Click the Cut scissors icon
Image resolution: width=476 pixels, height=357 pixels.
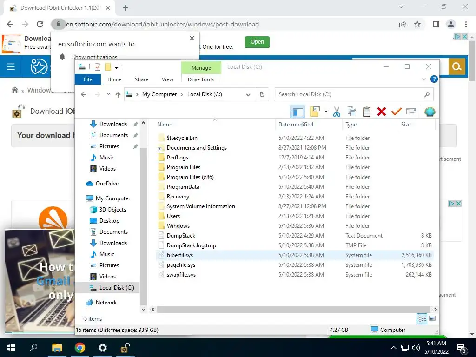point(337,112)
